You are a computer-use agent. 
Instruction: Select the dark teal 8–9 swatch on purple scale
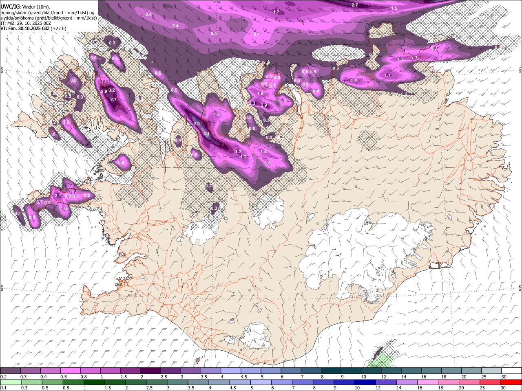tap(331, 371)
